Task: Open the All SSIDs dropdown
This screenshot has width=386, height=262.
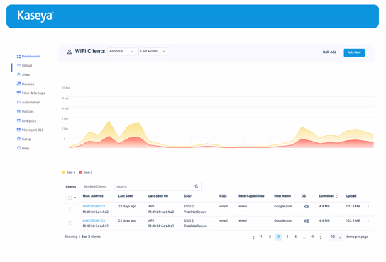Action: [x=121, y=52]
